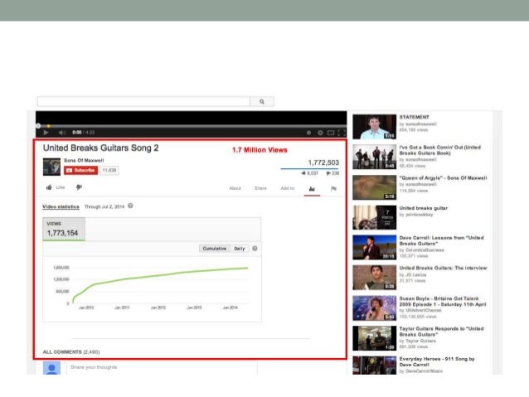Screen dimensions: 529x397
Task: Click the user avatar beside comment box
Action: tap(51, 368)
